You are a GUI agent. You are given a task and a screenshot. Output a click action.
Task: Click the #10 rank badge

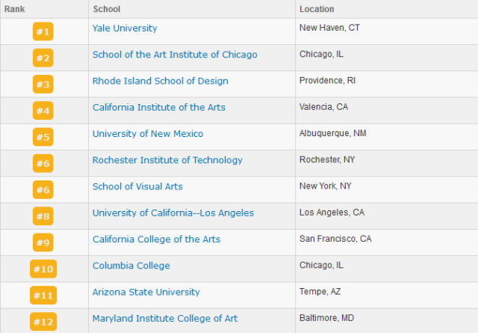pos(43,269)
